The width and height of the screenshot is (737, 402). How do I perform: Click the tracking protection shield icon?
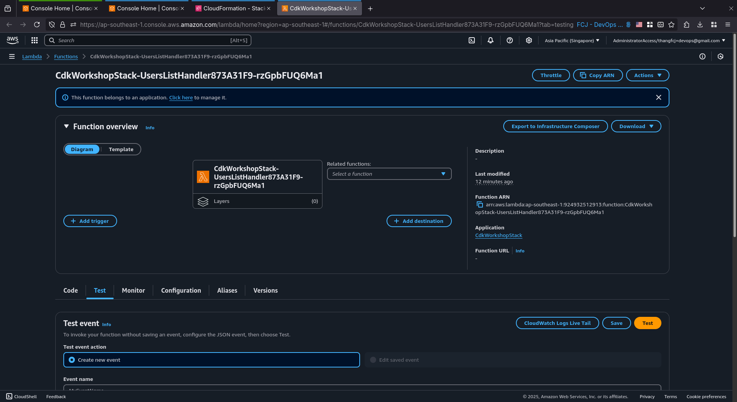coord(52,25)
